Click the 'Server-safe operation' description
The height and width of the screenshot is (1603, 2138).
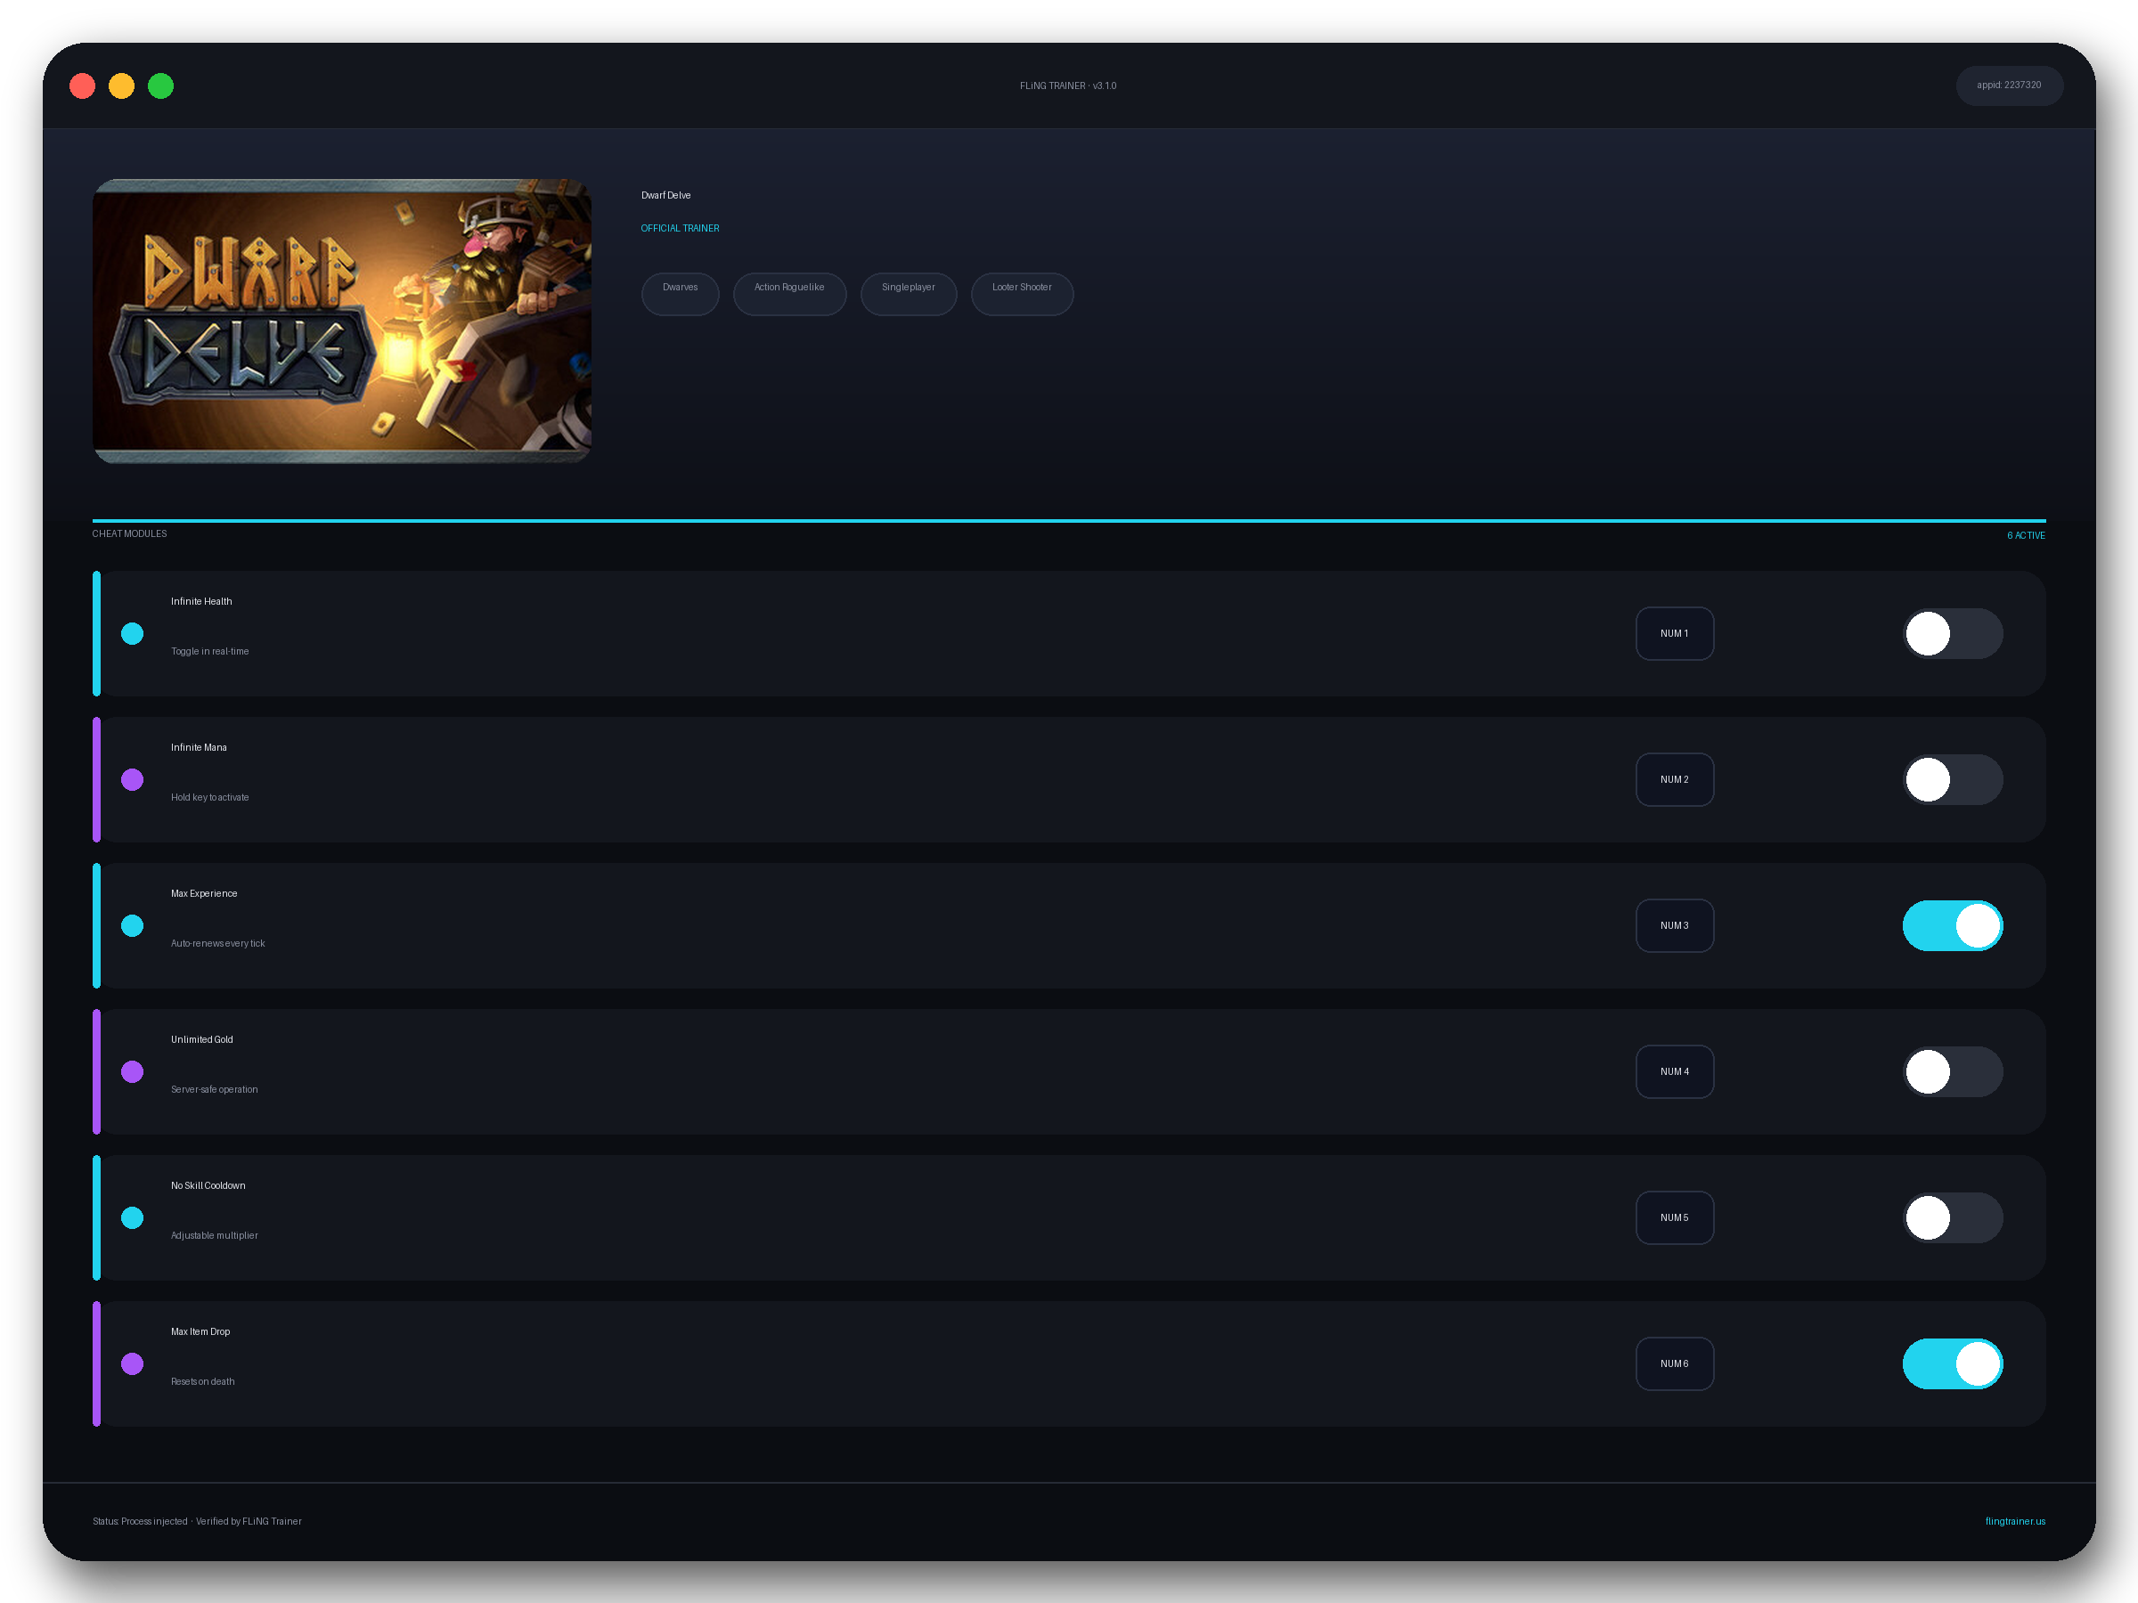[x=215, y=1089]
